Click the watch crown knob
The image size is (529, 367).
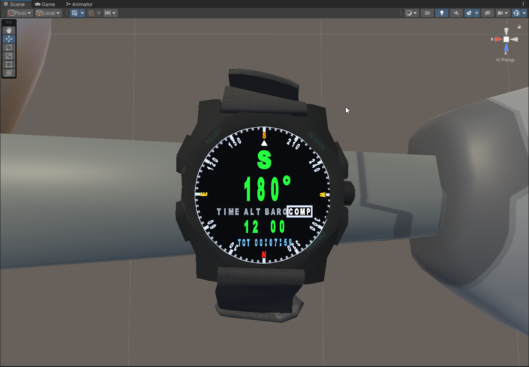(x=349, y=193)
